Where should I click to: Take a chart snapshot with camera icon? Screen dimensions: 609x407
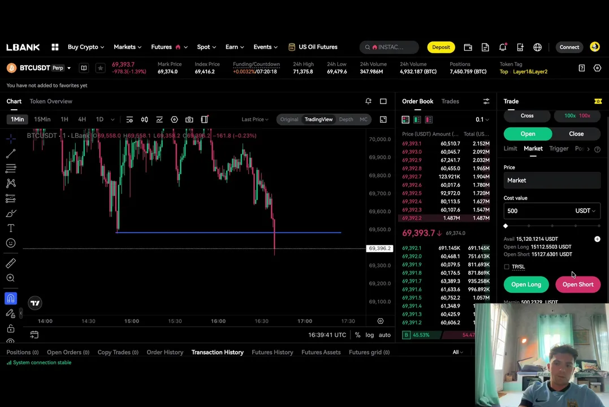[189, 120]
